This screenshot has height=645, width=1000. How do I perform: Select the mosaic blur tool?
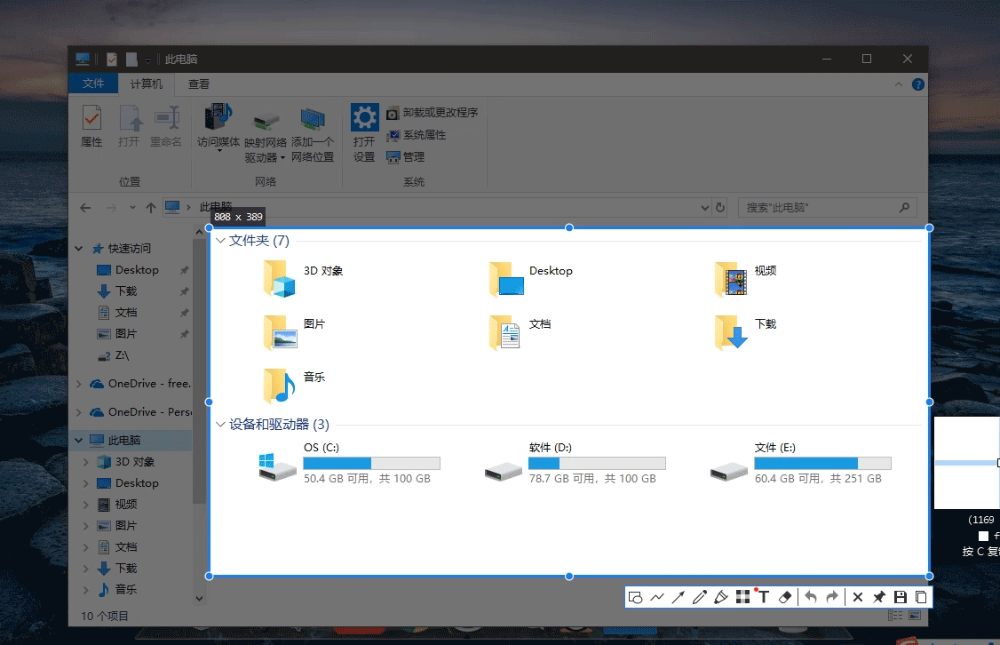pyautogui.click(x=742, y=597)
